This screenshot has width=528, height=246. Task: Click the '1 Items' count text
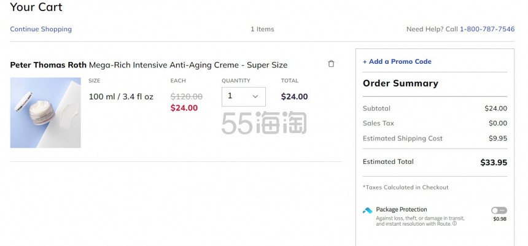(x=262, y=29)
